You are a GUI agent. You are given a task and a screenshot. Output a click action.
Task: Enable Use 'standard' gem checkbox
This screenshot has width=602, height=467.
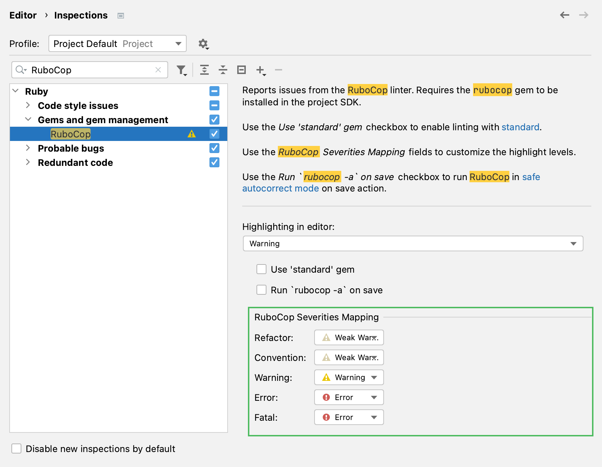pyautogui.click(x=261, y=269)
